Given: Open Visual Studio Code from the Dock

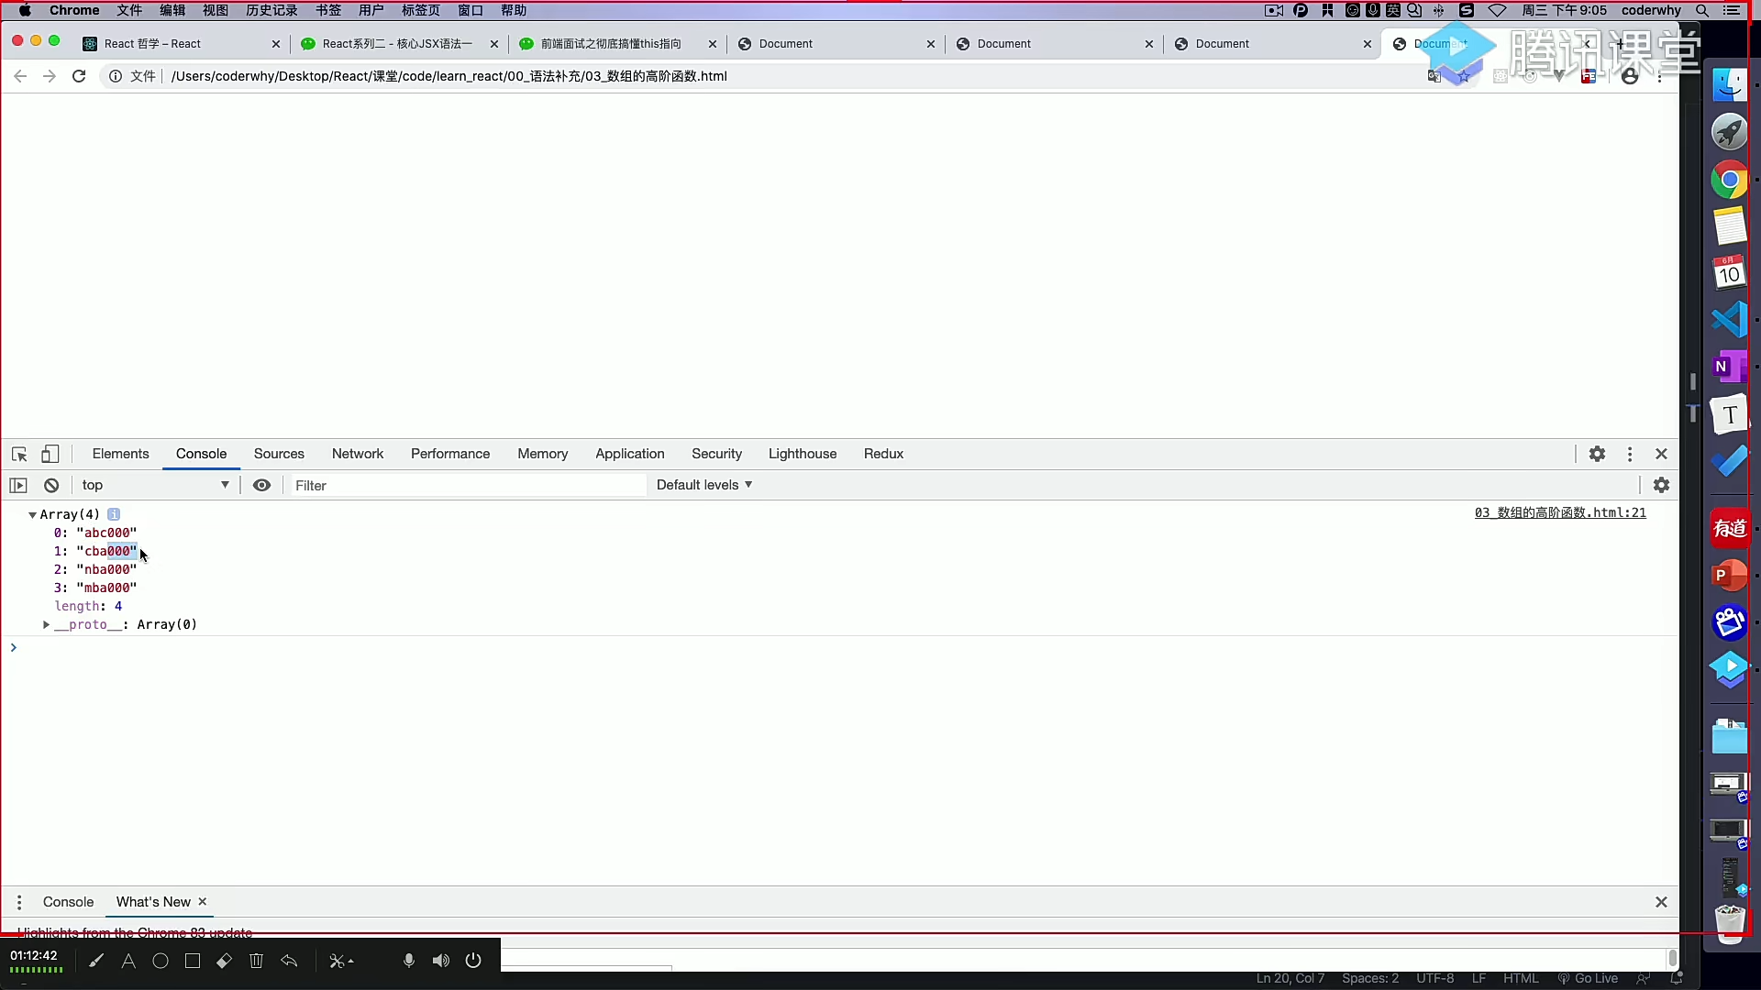Looking at the screenshot, I should point(1730,320).
